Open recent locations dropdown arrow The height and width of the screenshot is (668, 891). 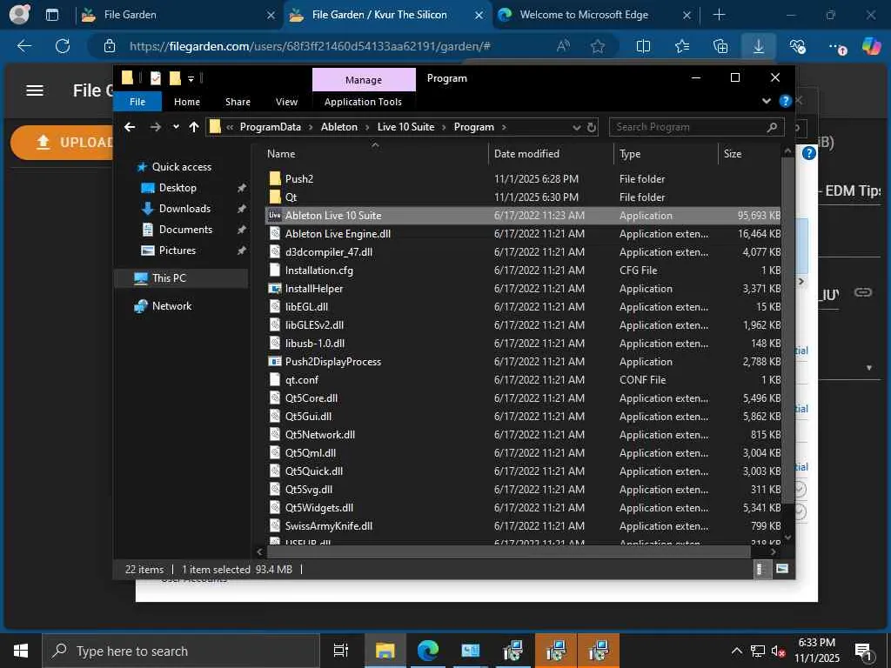[176, 127]
